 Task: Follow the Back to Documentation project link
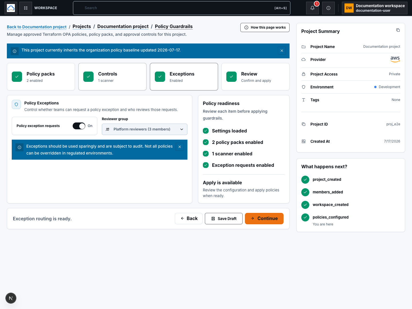pos(37,27)
